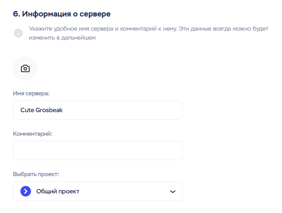282x213 pixels.
Task: Expand the project dropdown chevron arrow
Action: pyautogui.click(x=173, y=191)
